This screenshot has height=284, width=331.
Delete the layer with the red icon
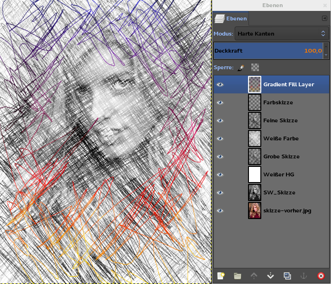point(321,275)
